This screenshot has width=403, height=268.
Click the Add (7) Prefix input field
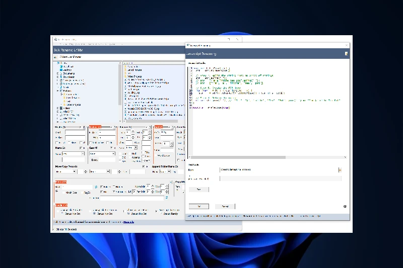coord(167,132)
